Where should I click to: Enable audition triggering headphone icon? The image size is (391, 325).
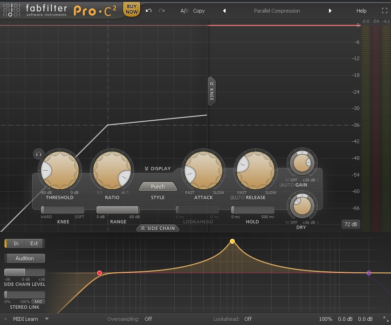pyautogui.click(x=39, y=154)
